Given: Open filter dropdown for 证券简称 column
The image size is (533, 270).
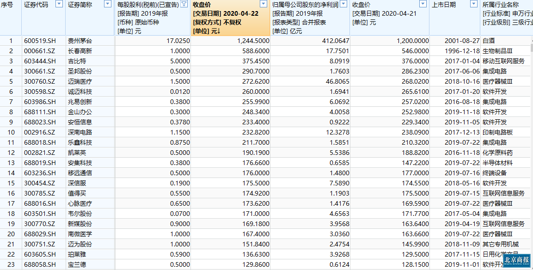Looking at the screenshot, I should point(108,4).
